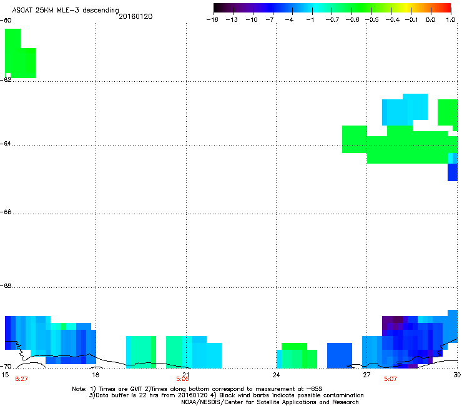The height and width of the screenshot is (406, 462).
Task: Pick the cyan section of the colorbar
Action: [317, 8]
